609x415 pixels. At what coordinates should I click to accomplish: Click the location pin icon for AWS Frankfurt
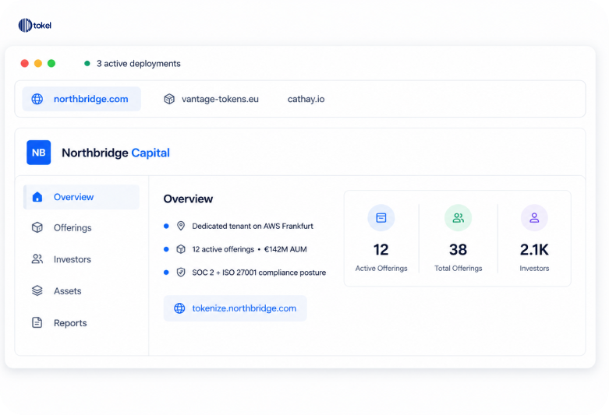(181, 226)
